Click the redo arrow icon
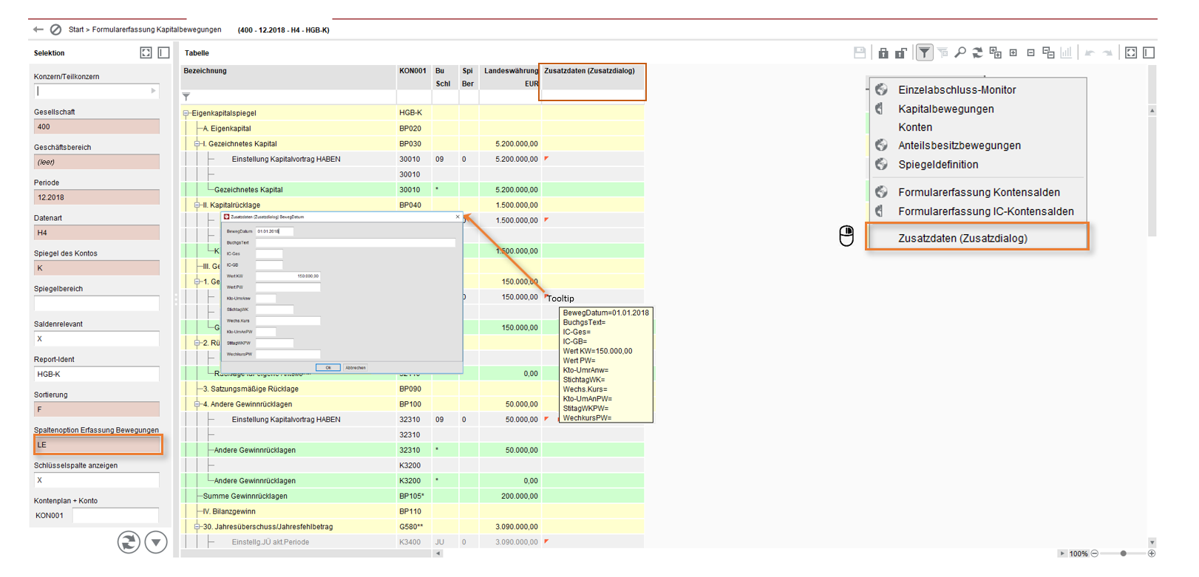This screenshot has height=577, width=1199. [x=1107, y=52]
